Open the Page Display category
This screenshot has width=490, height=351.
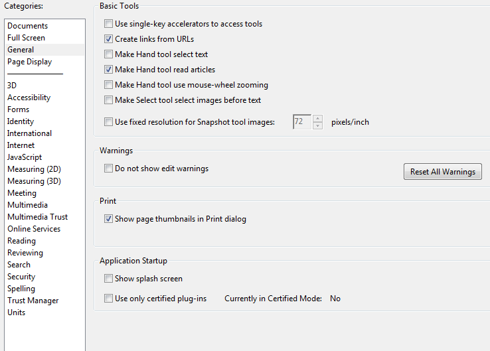(29, 62)
